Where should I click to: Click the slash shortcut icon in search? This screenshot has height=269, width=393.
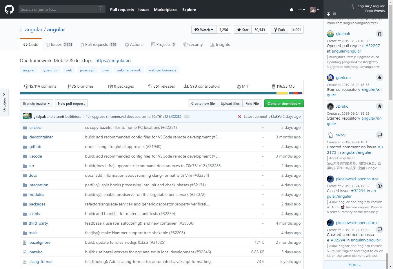101,9
